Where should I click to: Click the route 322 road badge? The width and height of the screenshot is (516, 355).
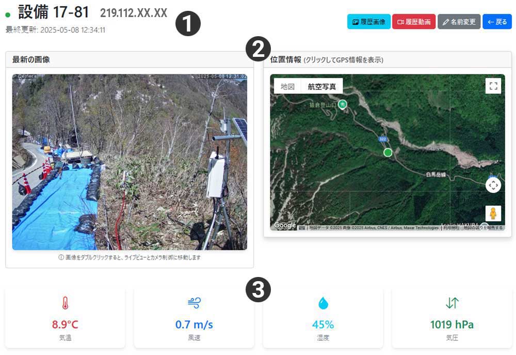(382, 139)
